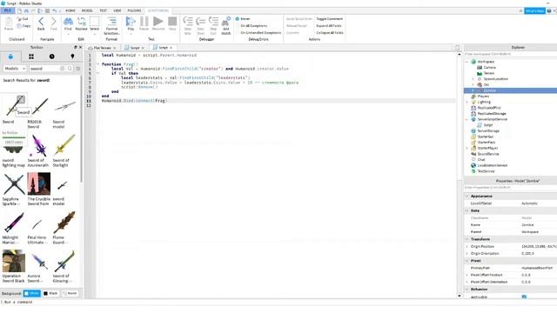Select On All Exceptions option
This screenshot has width=557, height=313.
point(252,26)
